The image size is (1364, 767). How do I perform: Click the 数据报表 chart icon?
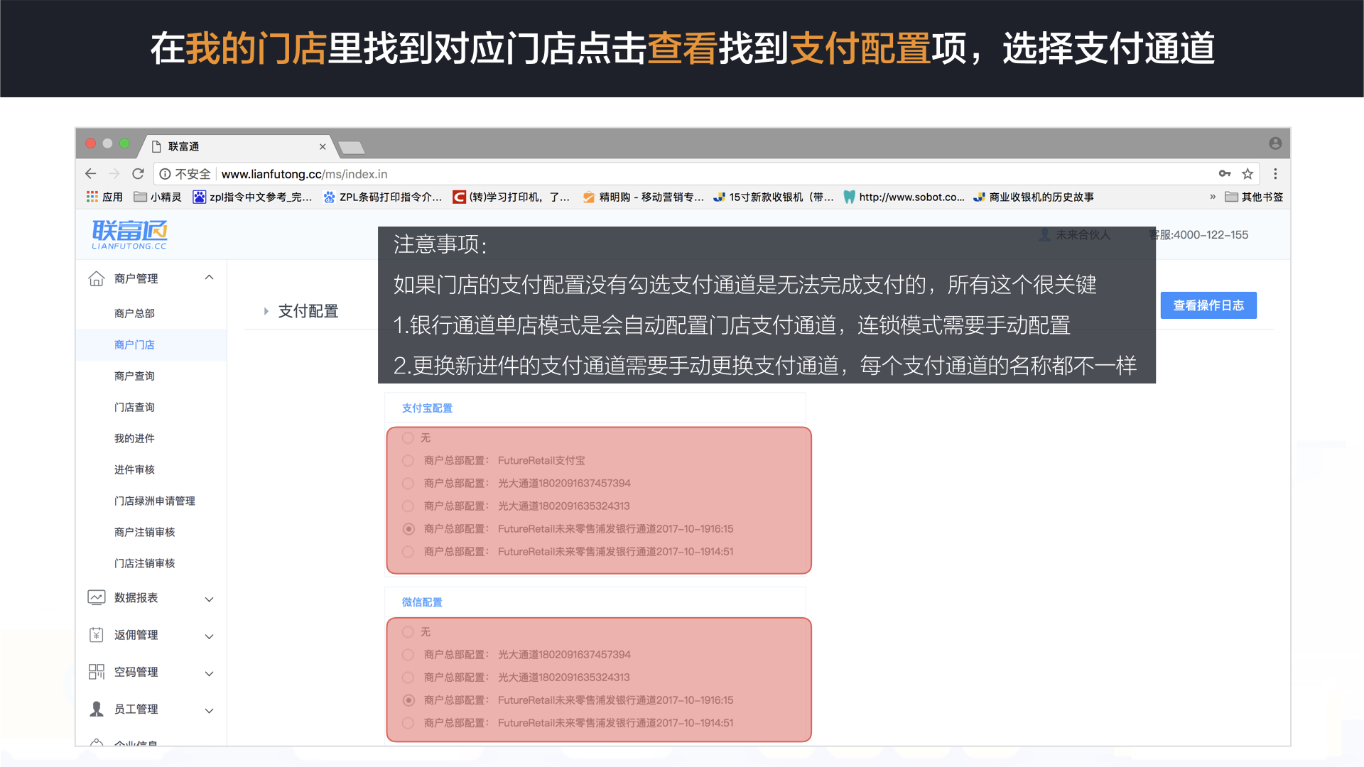[97, 597]
